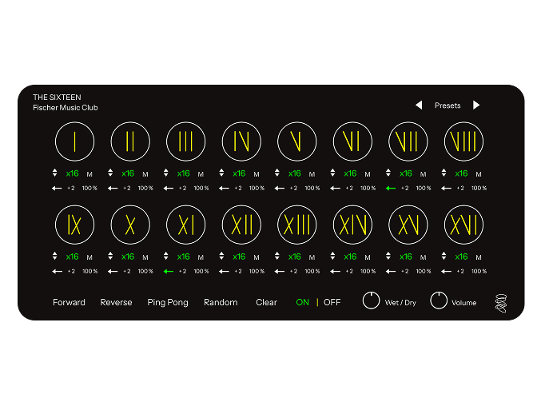Select step XIII circle

296,225
